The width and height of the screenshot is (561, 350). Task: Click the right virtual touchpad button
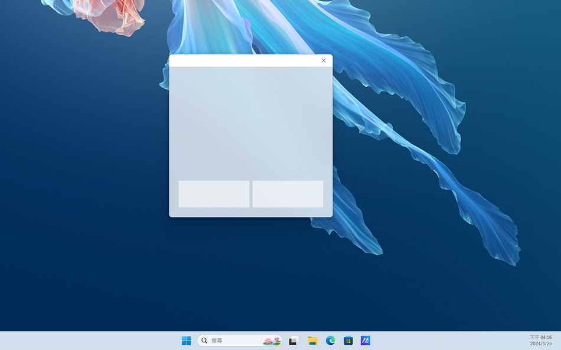pos(288,194)
